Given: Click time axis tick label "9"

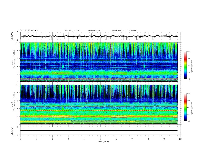Looking at the screenshot, I should pos(164,139).
